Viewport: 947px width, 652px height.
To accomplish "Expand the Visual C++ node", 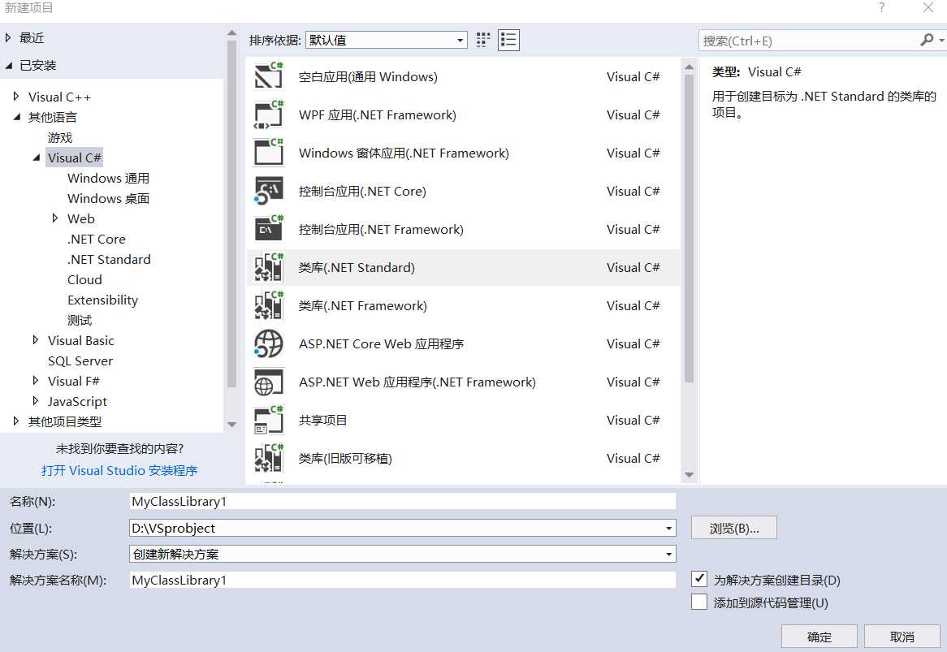I will [x=16, y=97].
